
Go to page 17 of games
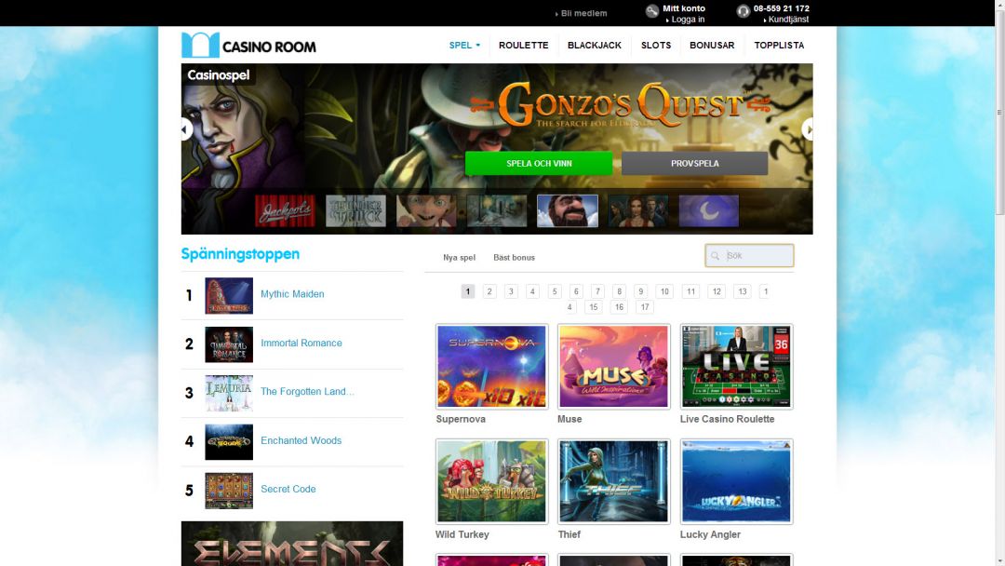pos(645,307)
